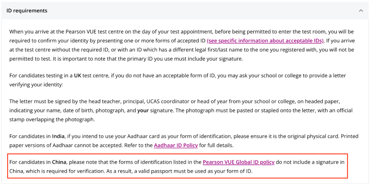Click the phrase "stamp overlapping the photograph"
This screenshot has height=185, width=370.
[52, 120]
